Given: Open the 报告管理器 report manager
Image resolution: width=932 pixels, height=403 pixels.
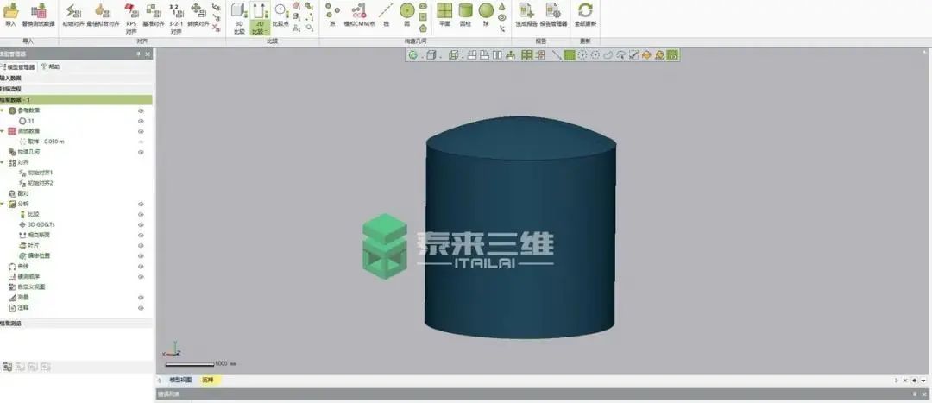Looking at the screenshot, I should pyautogui.click(x=553, y=14).
